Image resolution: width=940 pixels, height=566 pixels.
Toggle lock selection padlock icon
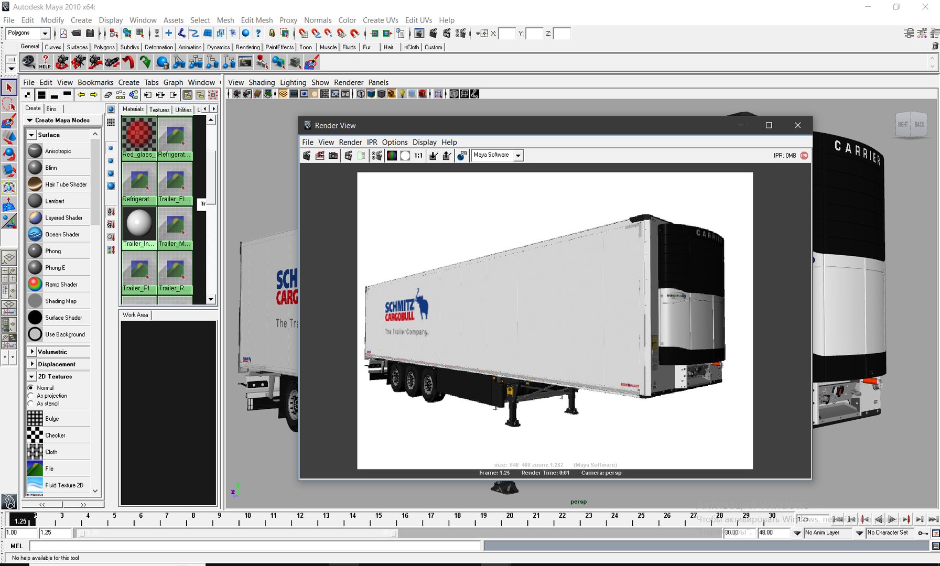pyautogui.click(x=272, y=33)
